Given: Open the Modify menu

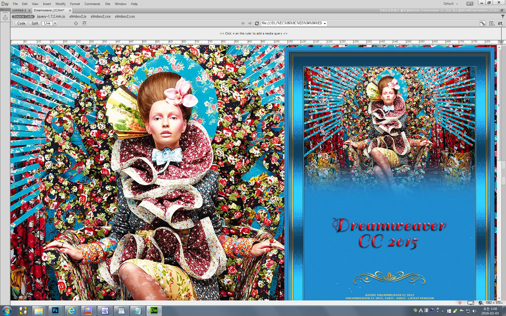Looking at the screenshot, I should point(60,4).
